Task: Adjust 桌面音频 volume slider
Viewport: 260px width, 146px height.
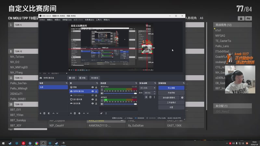Action: tap(120, 104)
